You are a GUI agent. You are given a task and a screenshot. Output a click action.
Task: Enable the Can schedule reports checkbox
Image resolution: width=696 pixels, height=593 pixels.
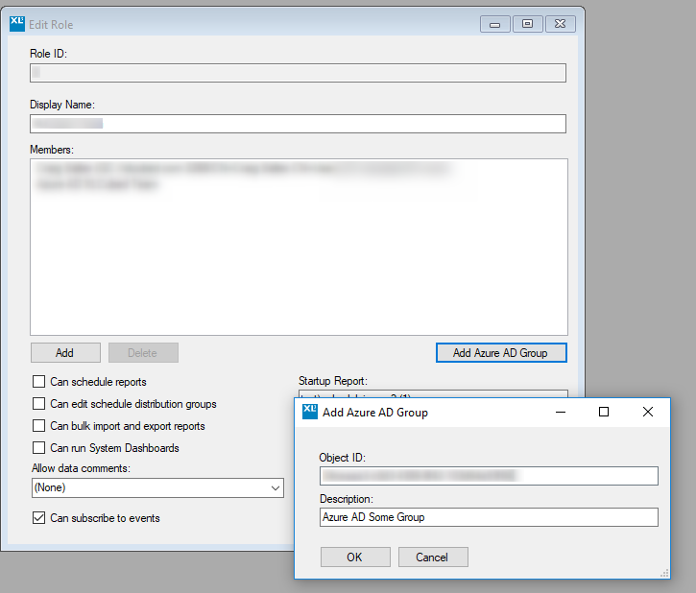[x=39, y=382]
